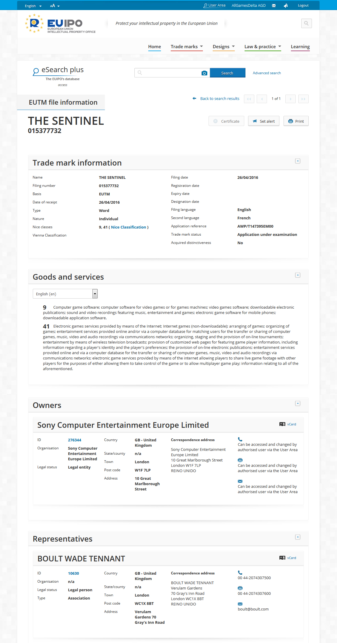Open the envelope messages icon in top bar

click(274, 6)
